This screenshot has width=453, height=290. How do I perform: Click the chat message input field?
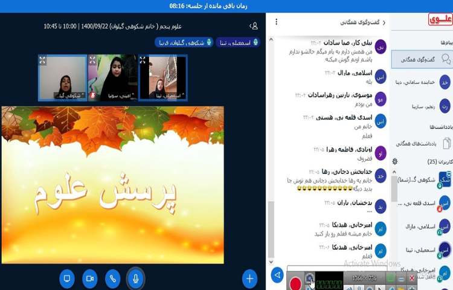point(337,268)
